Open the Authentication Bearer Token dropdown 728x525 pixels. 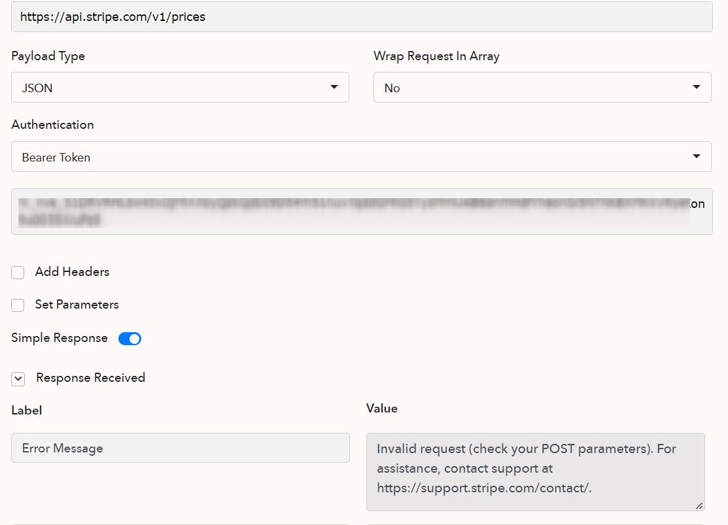pyautogui.click(x=361, y=156)
